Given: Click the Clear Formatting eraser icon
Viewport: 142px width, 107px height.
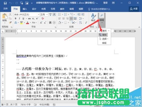Looking at the screenshot, I should pyautogui.click(x=43, y=18).
